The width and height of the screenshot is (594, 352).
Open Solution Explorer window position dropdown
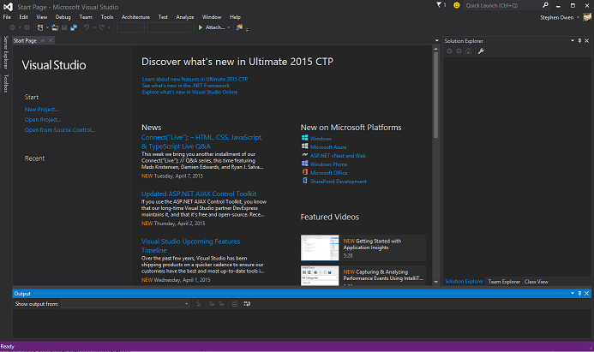click(x=573, y=40)
